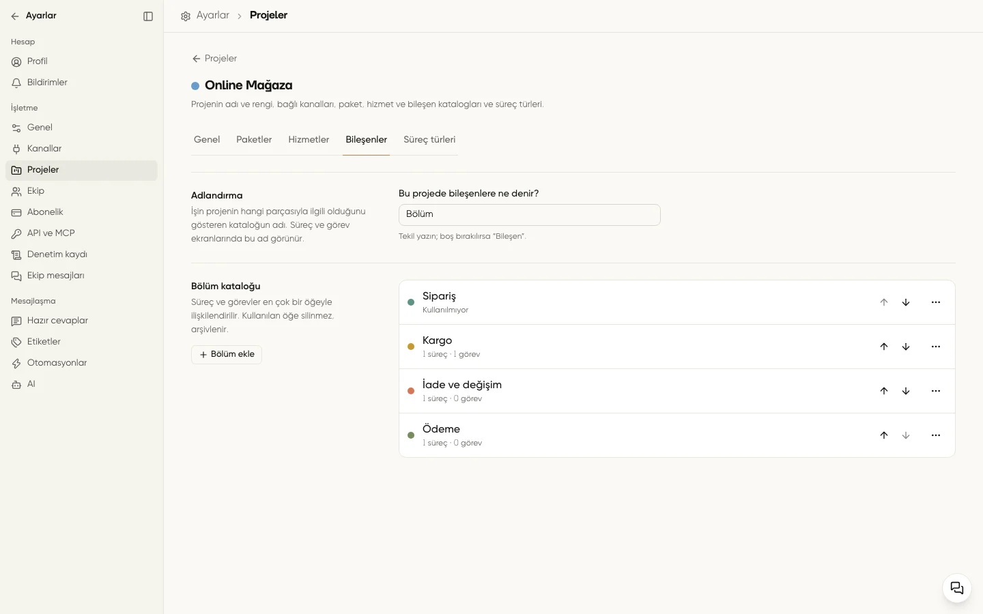Return to the Projeler list link
Screen dimensions: 983x614
tap(214, 59)
